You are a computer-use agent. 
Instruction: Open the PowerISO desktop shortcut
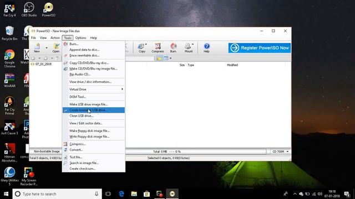pyautogui.click(x=48, y=10)
